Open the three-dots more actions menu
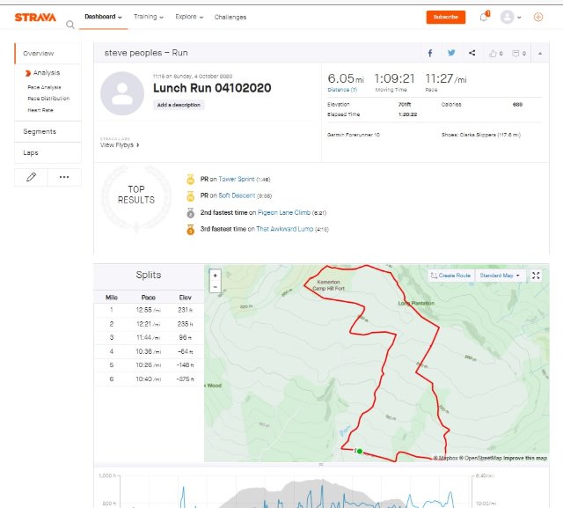 coord(64,176)
